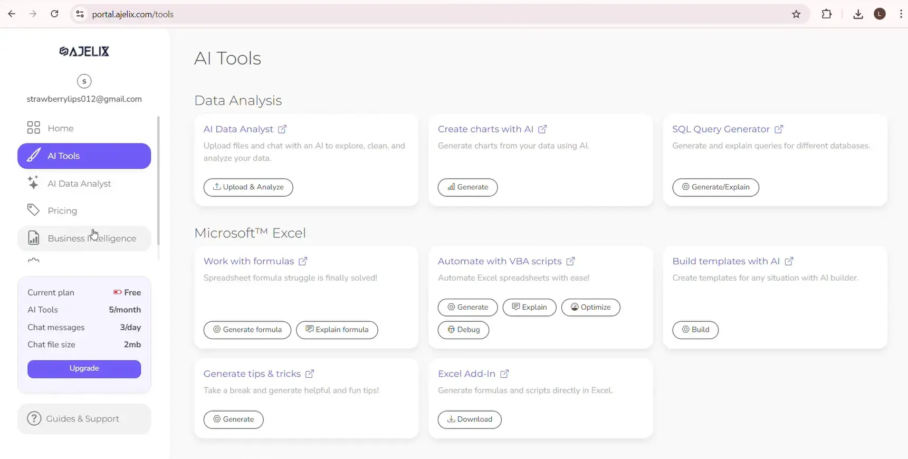Image resolution: width=908 pixels, height=459 pixels.
Task: Reload the page
Action: pos(54,14)
